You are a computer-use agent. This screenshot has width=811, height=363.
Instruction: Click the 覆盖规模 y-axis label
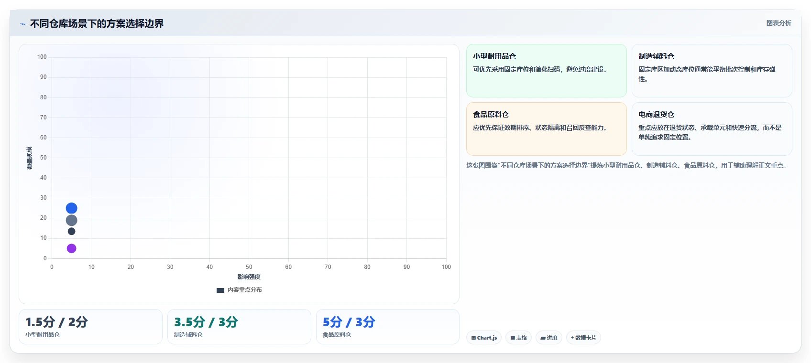point(30,158)
